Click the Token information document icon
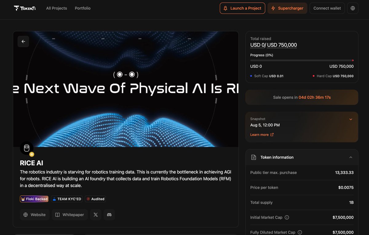369x235 pixels. tap(254, 157)
